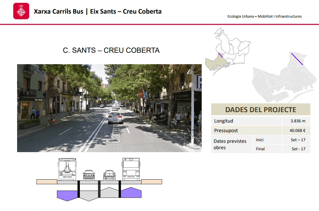Click the 'Inici' date row label

(260, 140)
